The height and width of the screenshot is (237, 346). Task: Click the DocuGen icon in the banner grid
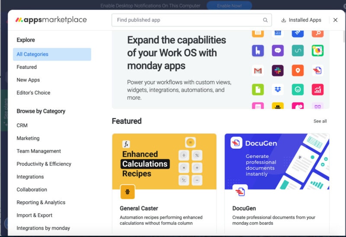coord(317,70)
